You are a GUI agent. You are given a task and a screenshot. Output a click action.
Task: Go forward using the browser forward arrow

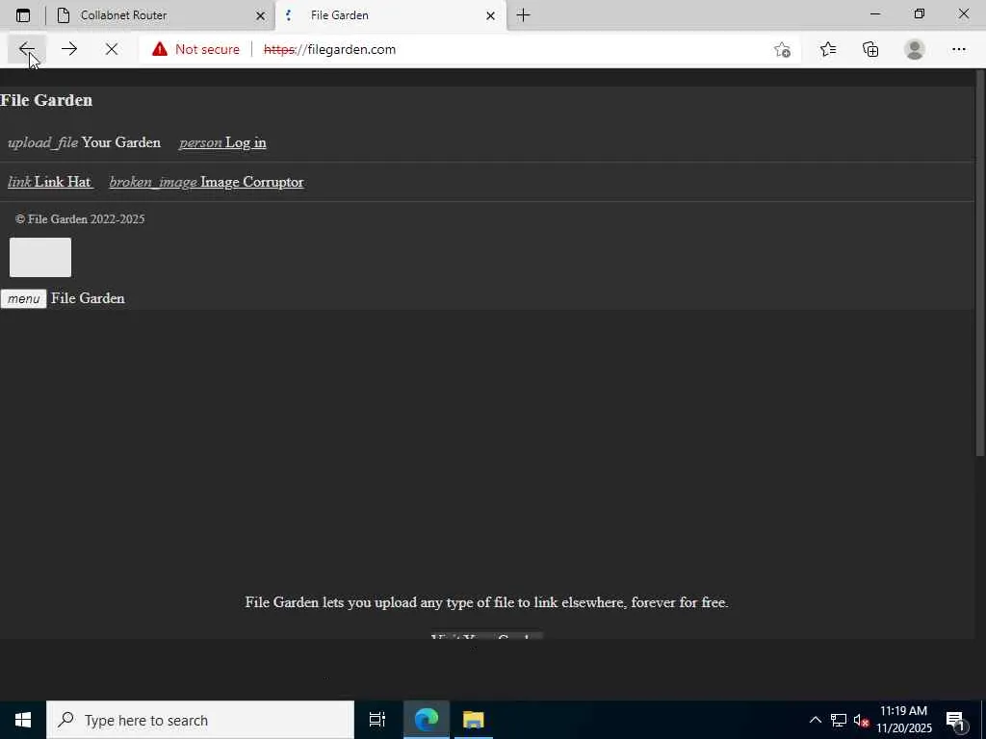69,49
